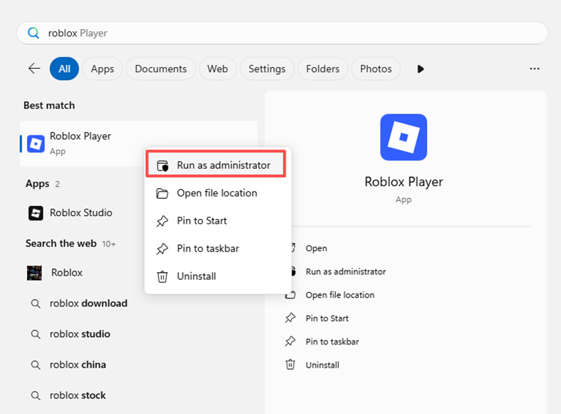
Task: Click Pin to Start in details pane
Action: coord(327,318)
